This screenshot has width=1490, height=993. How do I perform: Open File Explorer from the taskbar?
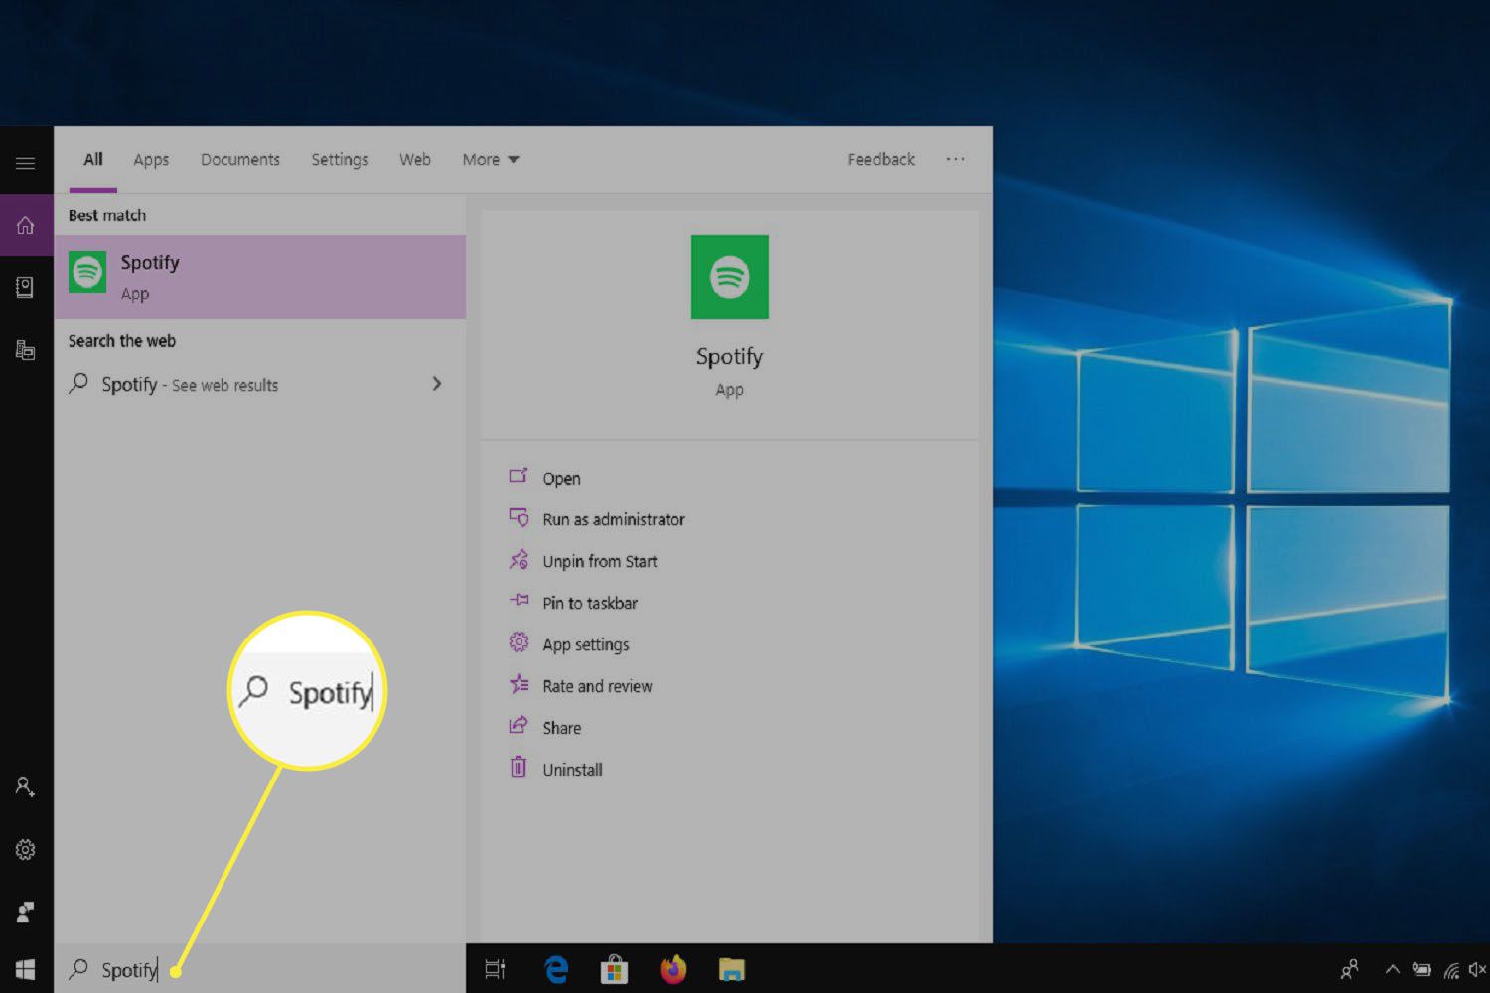point(732,969)
